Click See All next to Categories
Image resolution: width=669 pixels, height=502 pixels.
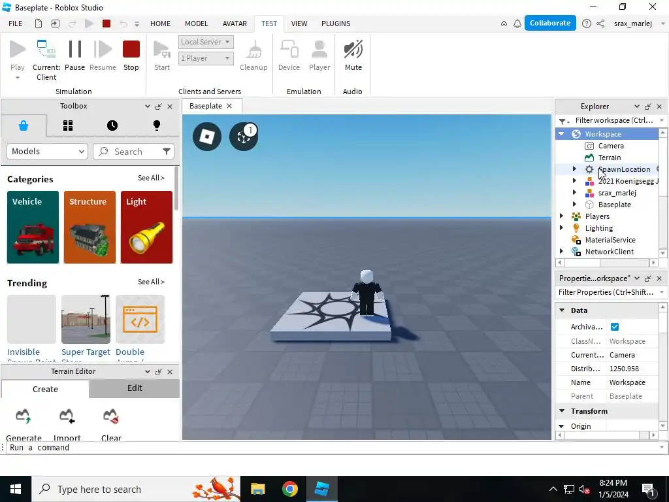[x=151, y=178]
